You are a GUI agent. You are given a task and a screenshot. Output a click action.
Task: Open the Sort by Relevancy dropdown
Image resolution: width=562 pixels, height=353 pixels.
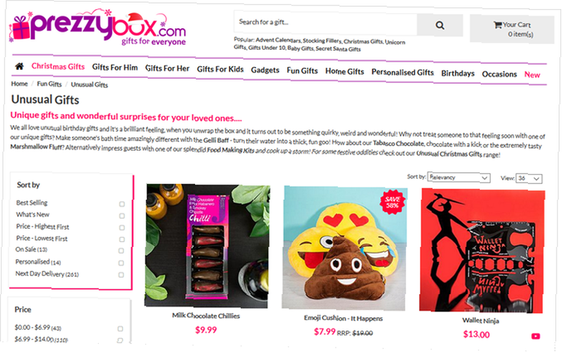tap(459, 177)
